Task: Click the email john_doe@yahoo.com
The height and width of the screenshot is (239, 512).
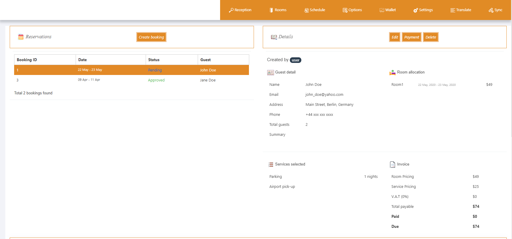Action: (324, 95)
